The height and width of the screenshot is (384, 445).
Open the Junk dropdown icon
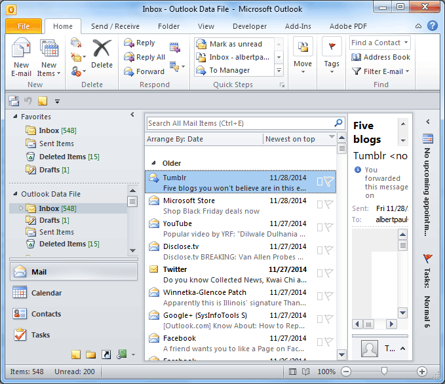pos(78,71)
